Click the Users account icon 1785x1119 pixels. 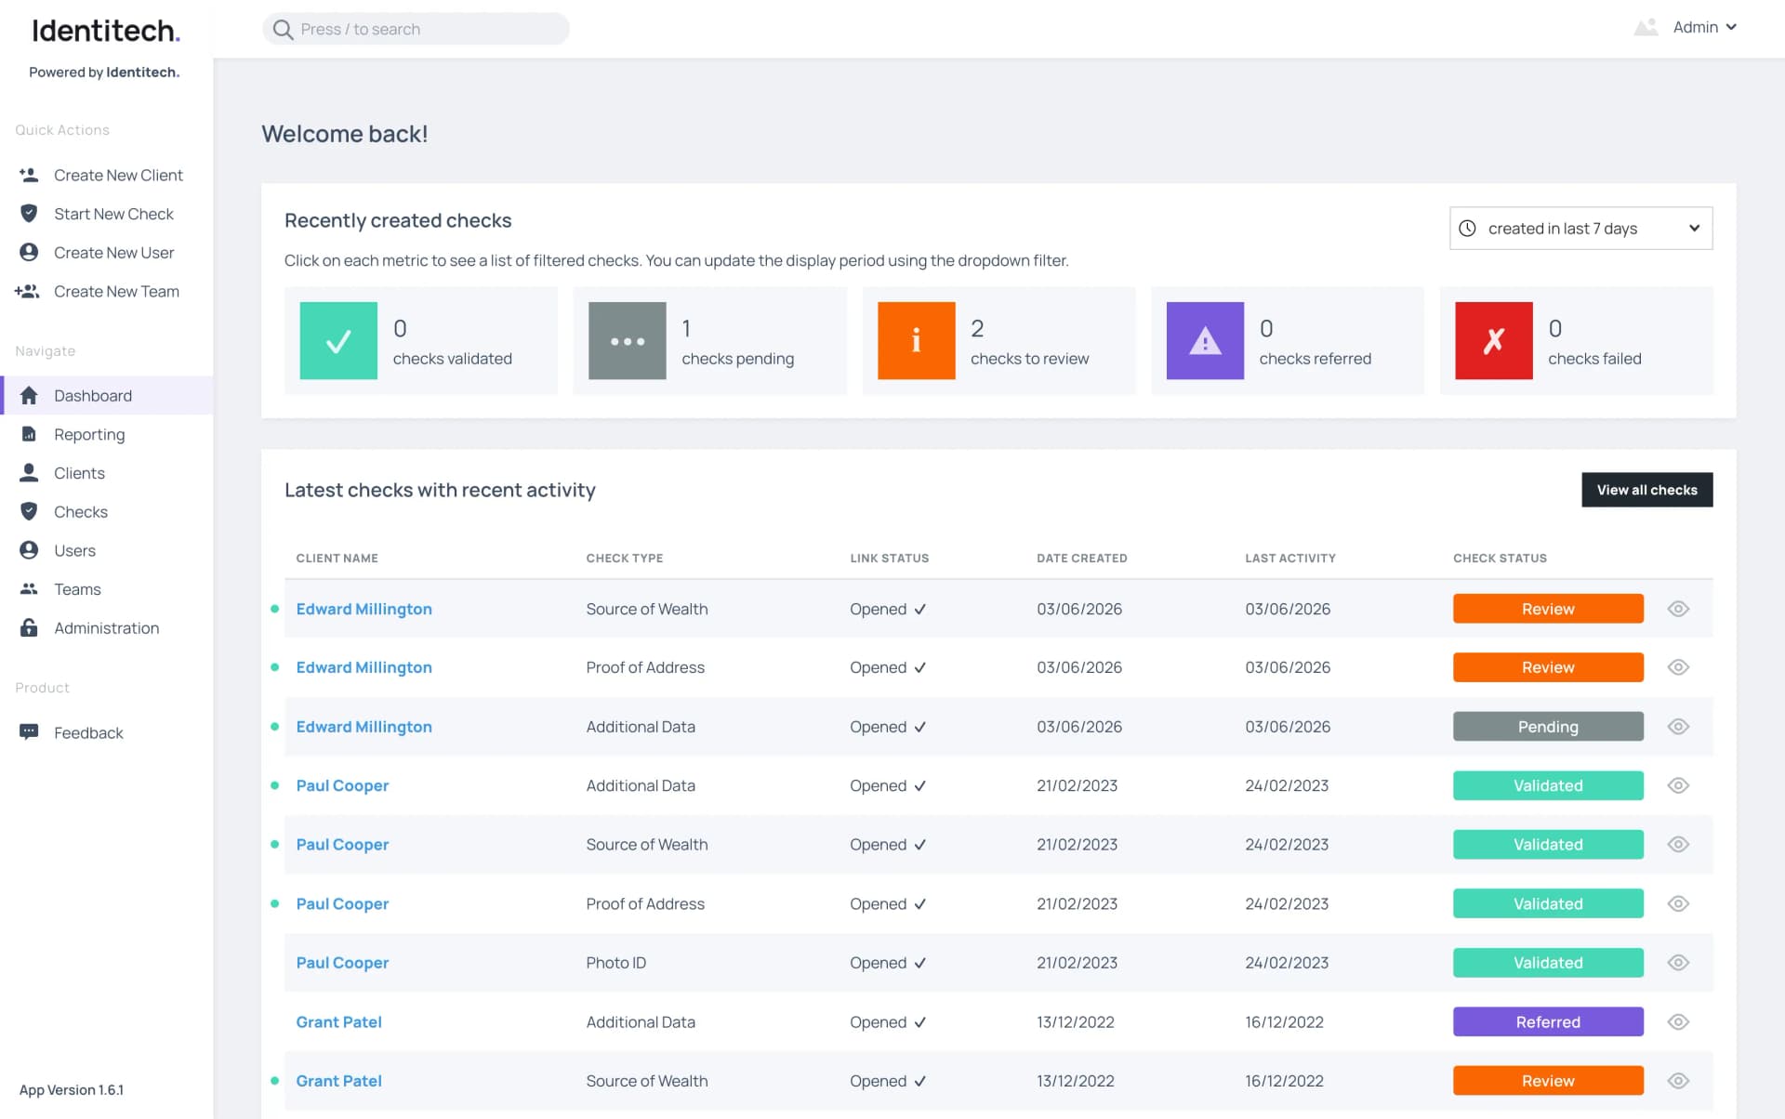(x=29, y=550)
